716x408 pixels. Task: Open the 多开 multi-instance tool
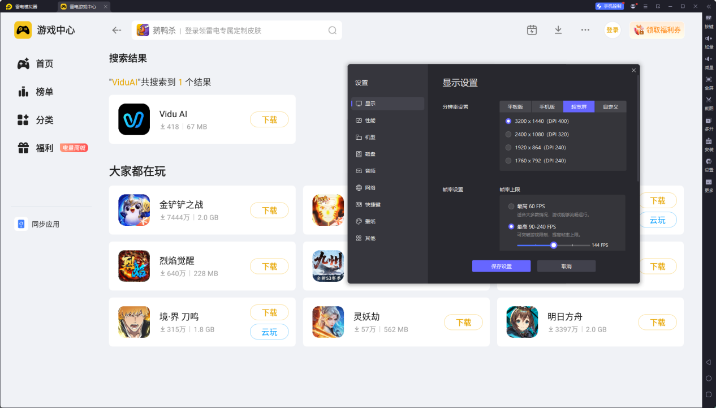click(709, 124)
